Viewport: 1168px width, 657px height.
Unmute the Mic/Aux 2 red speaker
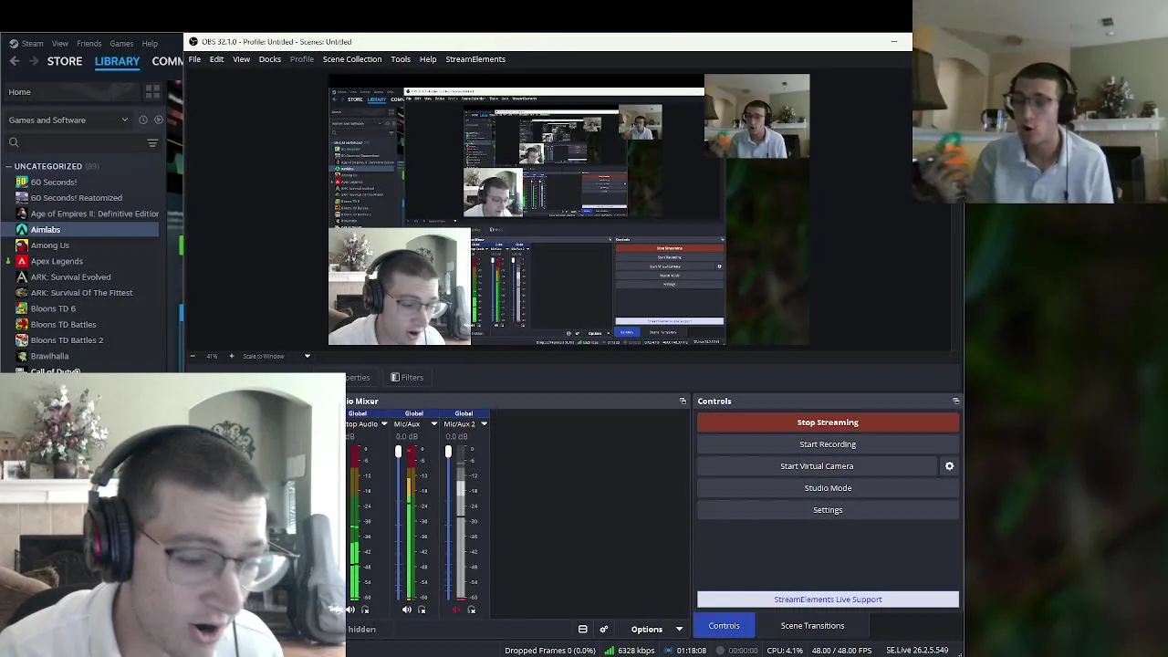[457, 610]
